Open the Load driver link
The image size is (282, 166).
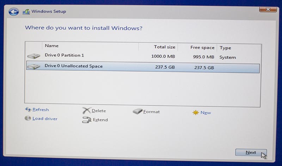point(45,119)
